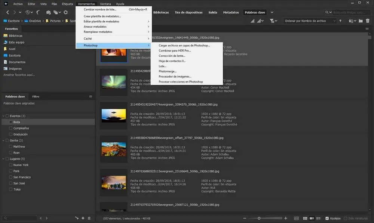This screenshot has height=223, width=374.
Task: Check the Boda keyword checkbox
Action: coord(11,122)
